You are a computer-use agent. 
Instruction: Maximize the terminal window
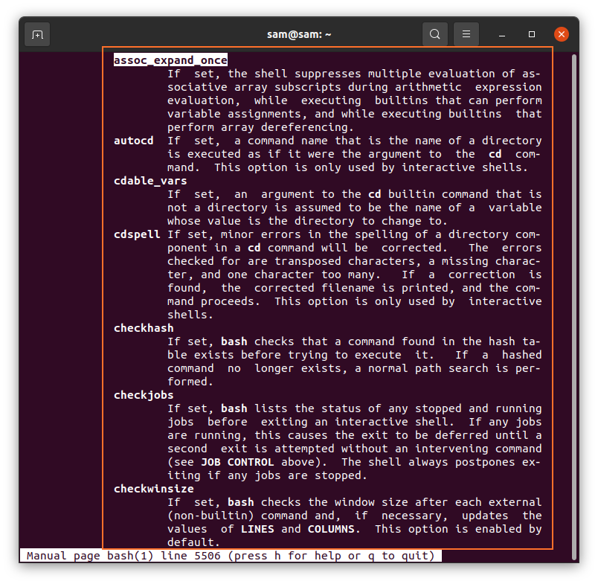(x=532, y=34)
